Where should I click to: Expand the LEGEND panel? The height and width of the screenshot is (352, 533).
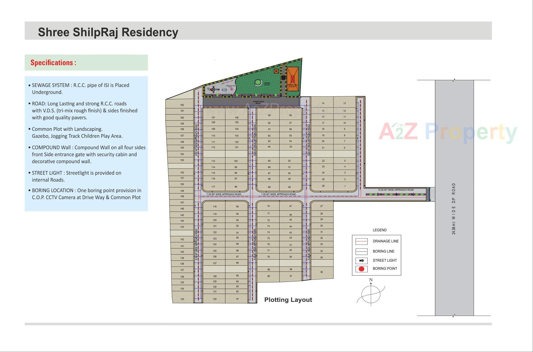click(x=379, y=230)
